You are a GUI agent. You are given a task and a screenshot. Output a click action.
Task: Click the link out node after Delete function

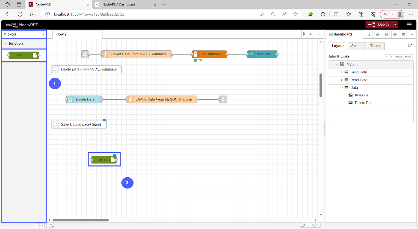[223, 99]
